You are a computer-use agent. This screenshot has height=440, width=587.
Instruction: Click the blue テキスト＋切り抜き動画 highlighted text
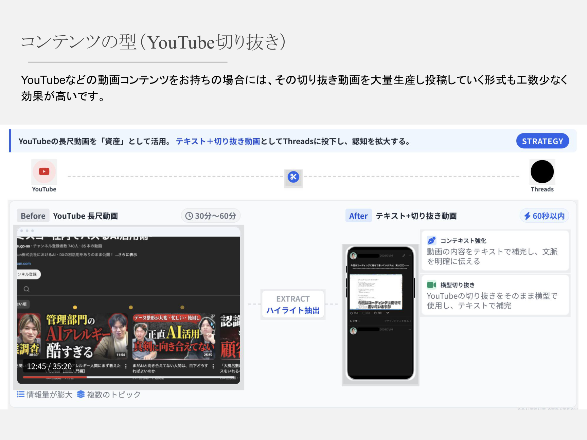[x=218, y=141]
